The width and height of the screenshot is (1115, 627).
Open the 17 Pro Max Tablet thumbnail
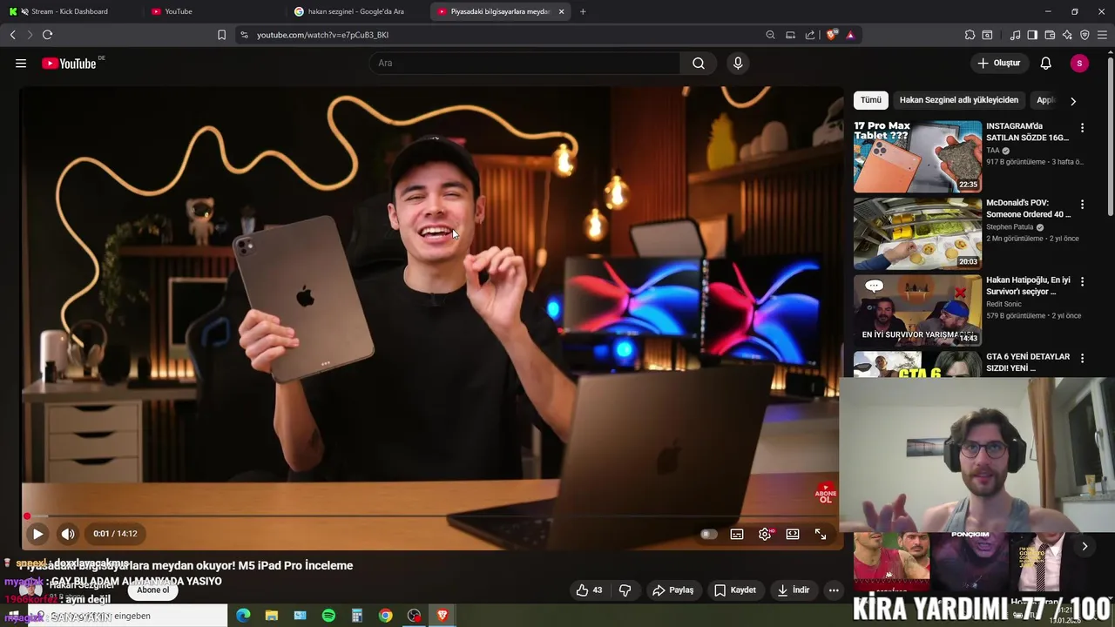point(917,156)
